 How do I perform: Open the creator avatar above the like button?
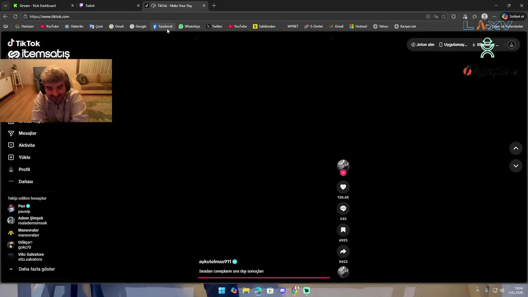pos(343,165)
